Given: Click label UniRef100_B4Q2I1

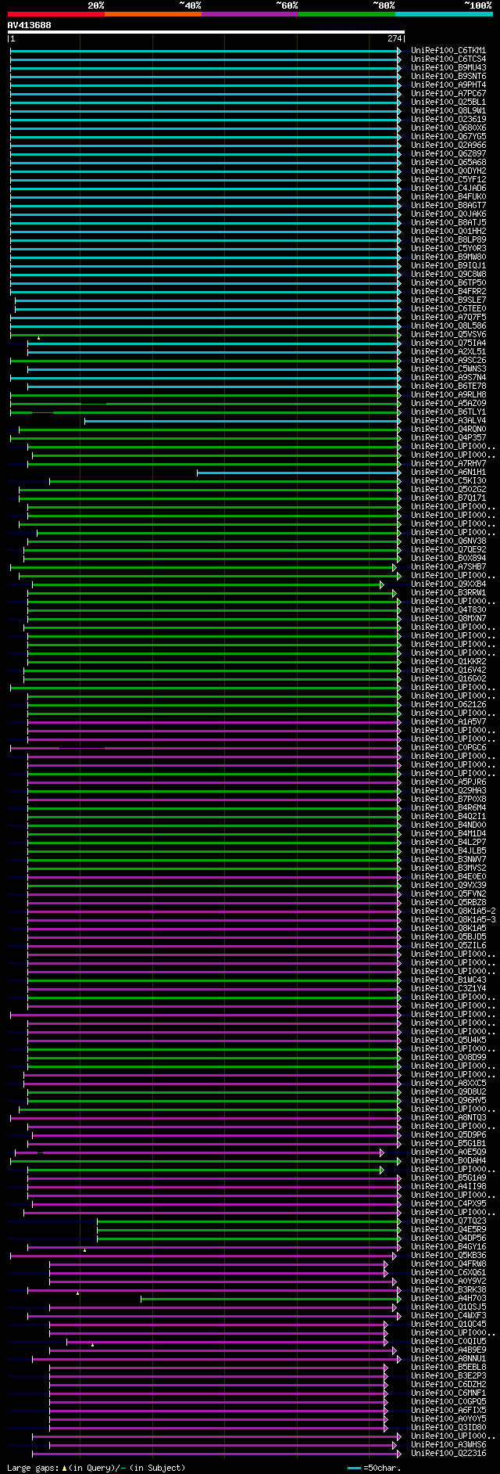Looking at the screenshot, I should click(x=448, y=817).
